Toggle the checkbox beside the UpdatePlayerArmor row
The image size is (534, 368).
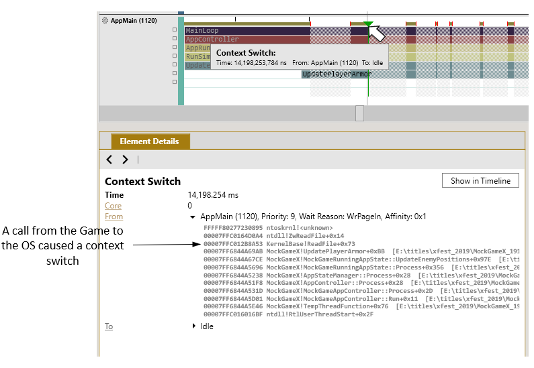(x=175, y=73)
